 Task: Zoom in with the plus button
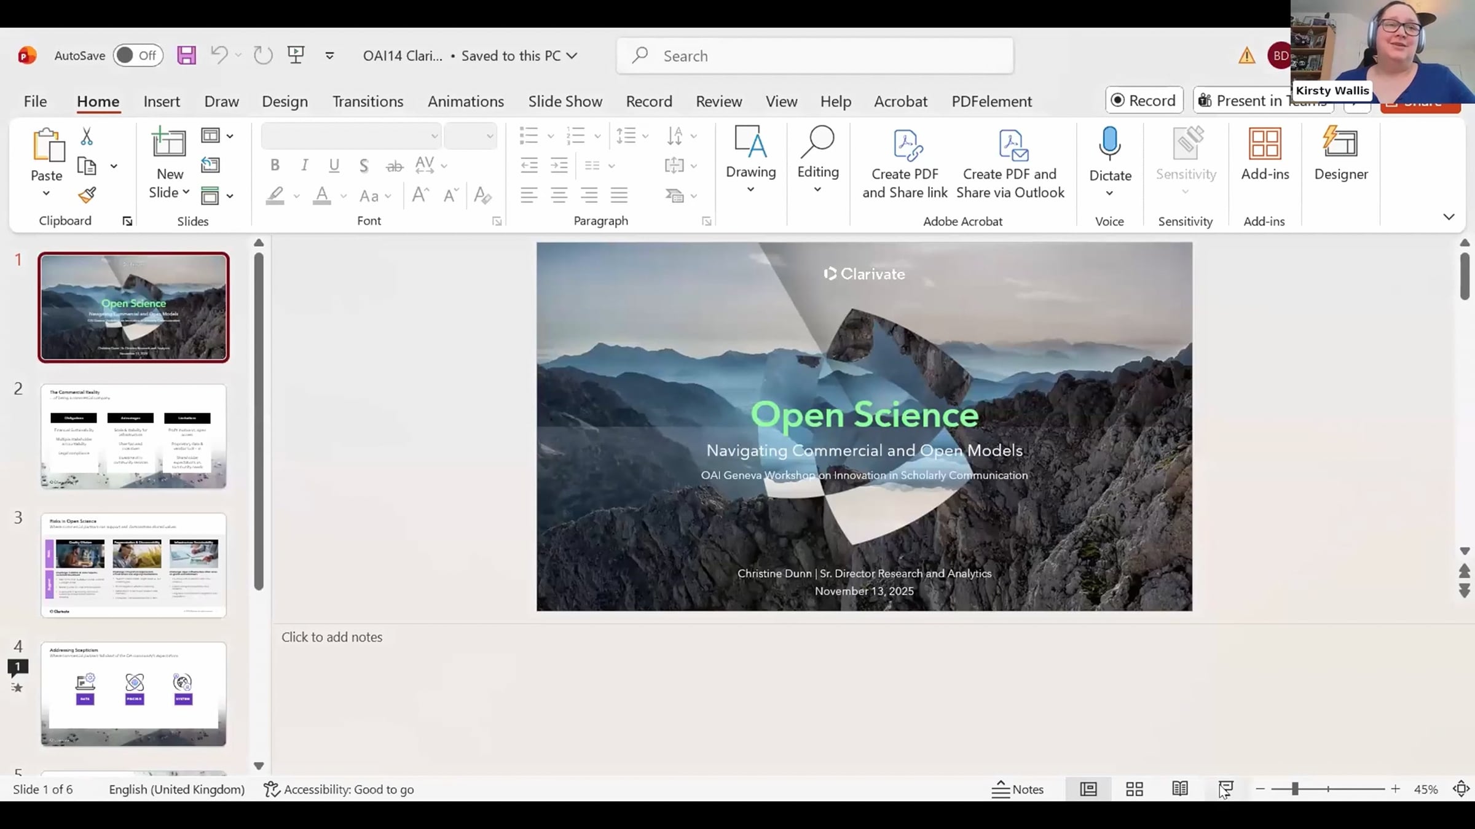pos(1395,789)
